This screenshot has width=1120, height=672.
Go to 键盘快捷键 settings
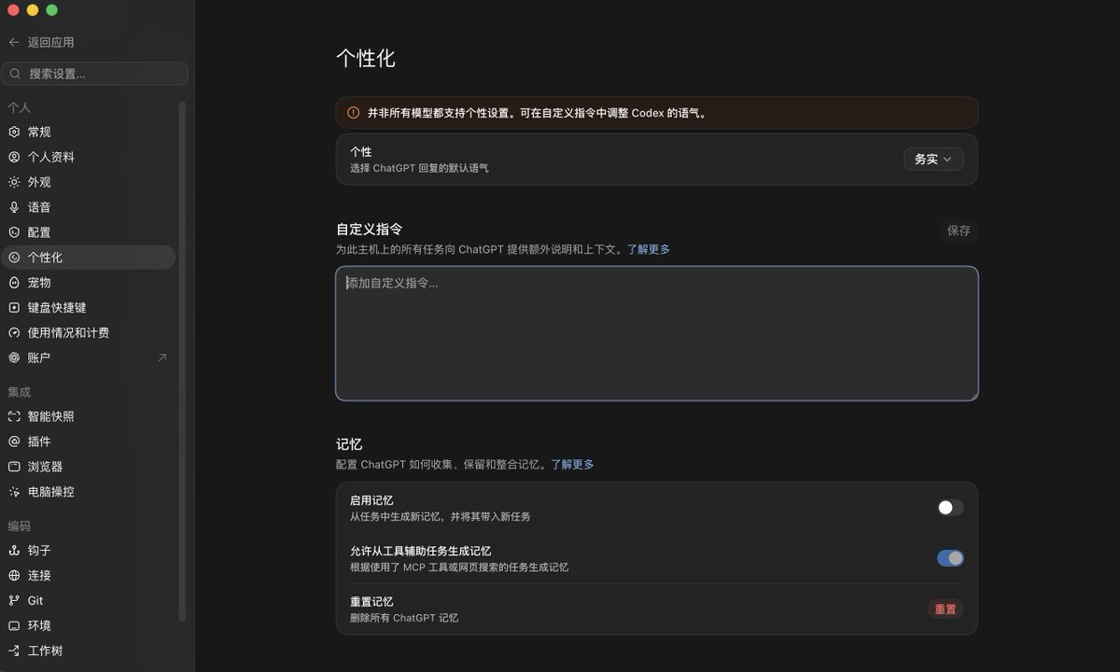88,308
